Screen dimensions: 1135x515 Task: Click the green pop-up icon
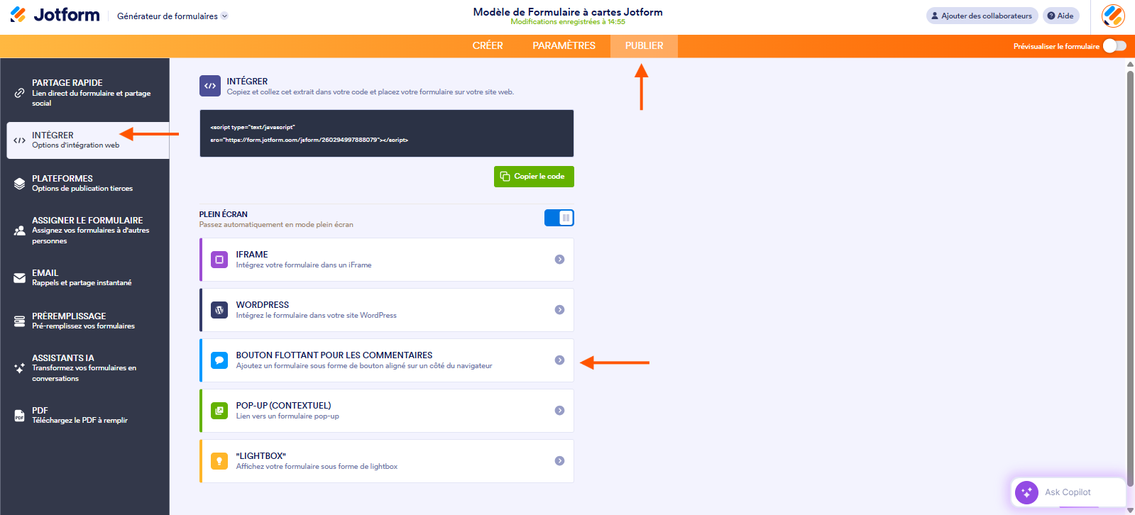pyautogui.click(x=219, y=411)
